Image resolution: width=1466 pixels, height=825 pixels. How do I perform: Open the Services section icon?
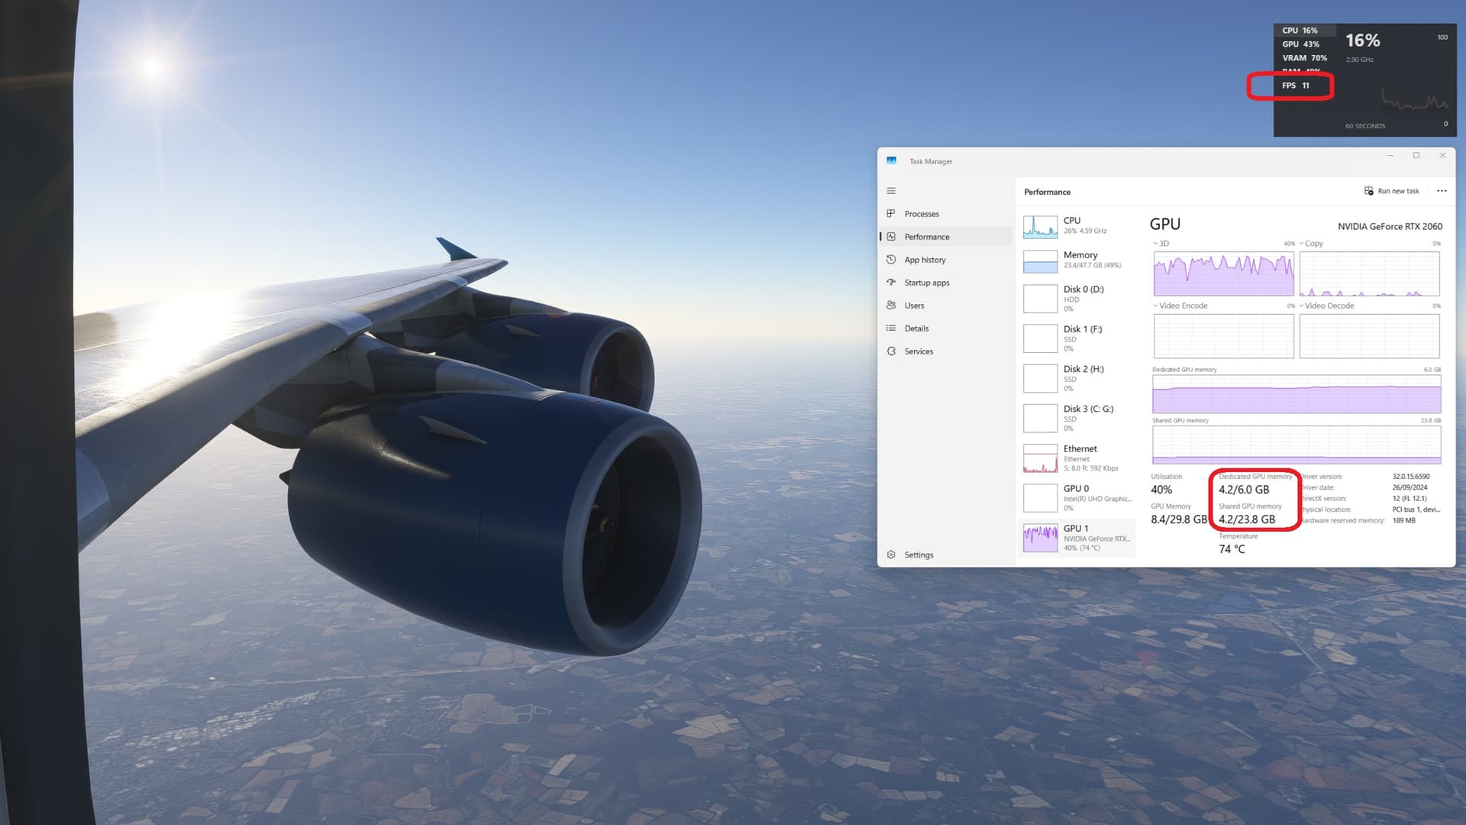point(893,351)
